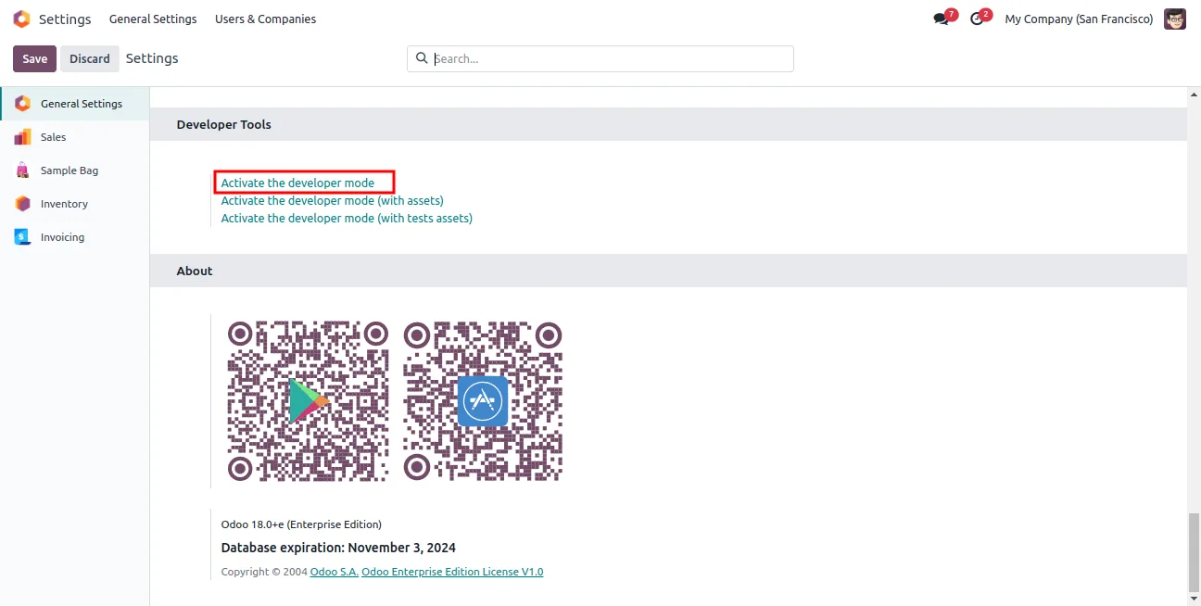Click the Invoicing sidebar icon
Image resolution: width=1201 pixels, height=606 pixels.
22,237
